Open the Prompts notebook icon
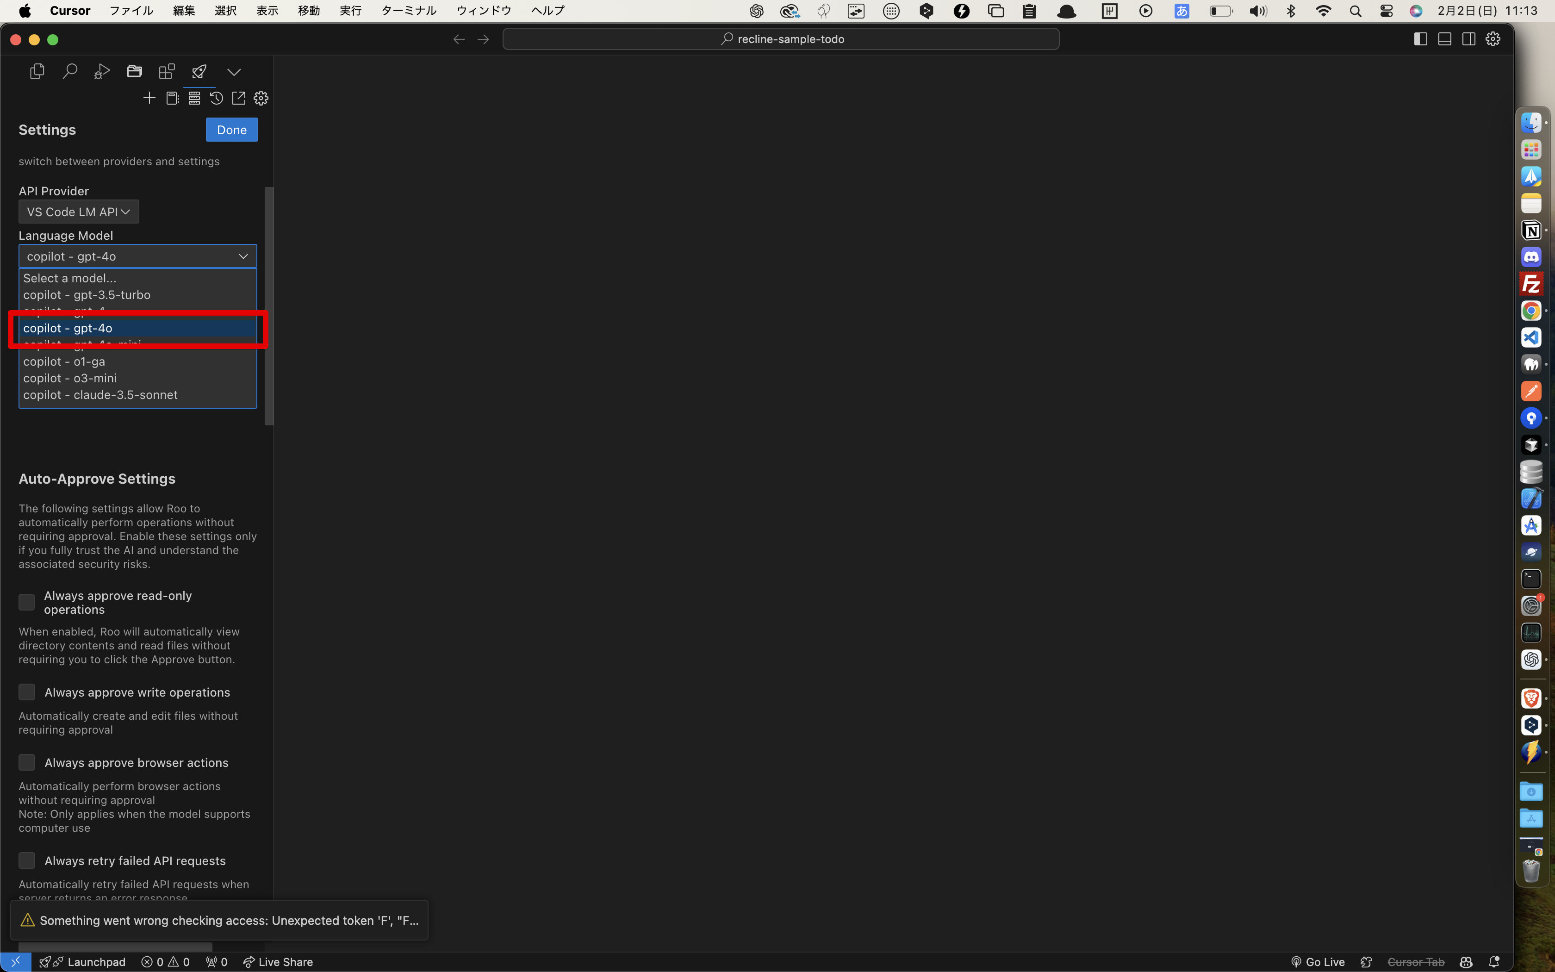The image size is (1555, 972). coord(172,98)
